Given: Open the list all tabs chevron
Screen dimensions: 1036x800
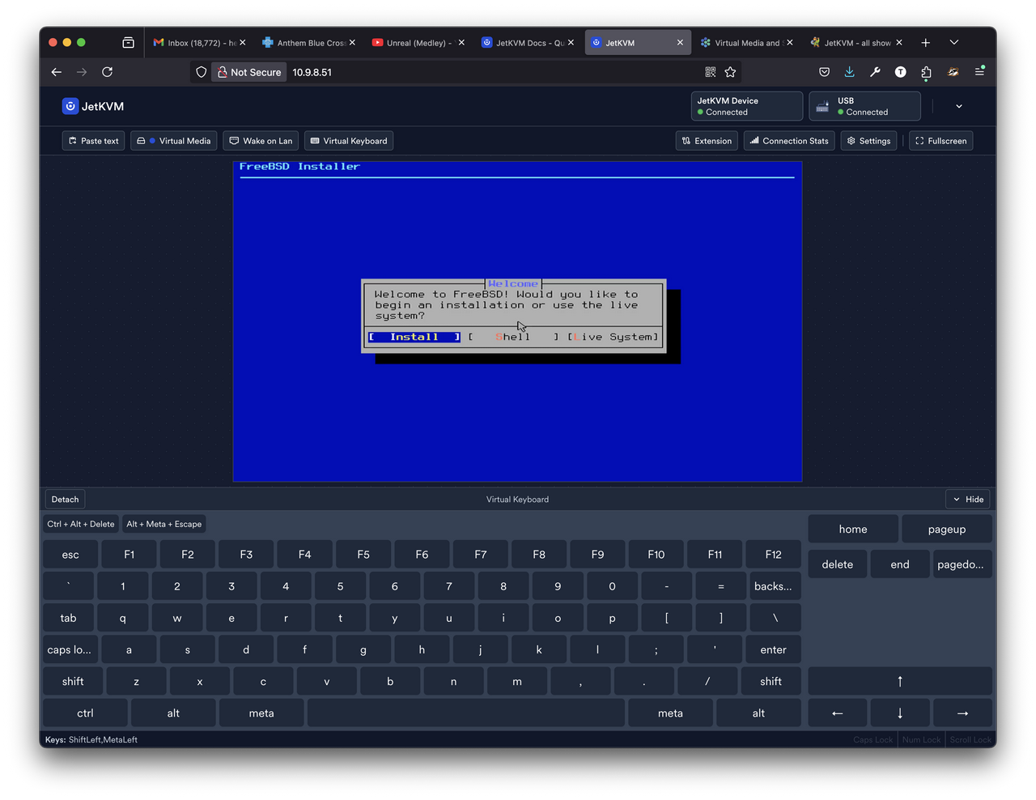Looking at the screenshot, I should pos(954,42).
